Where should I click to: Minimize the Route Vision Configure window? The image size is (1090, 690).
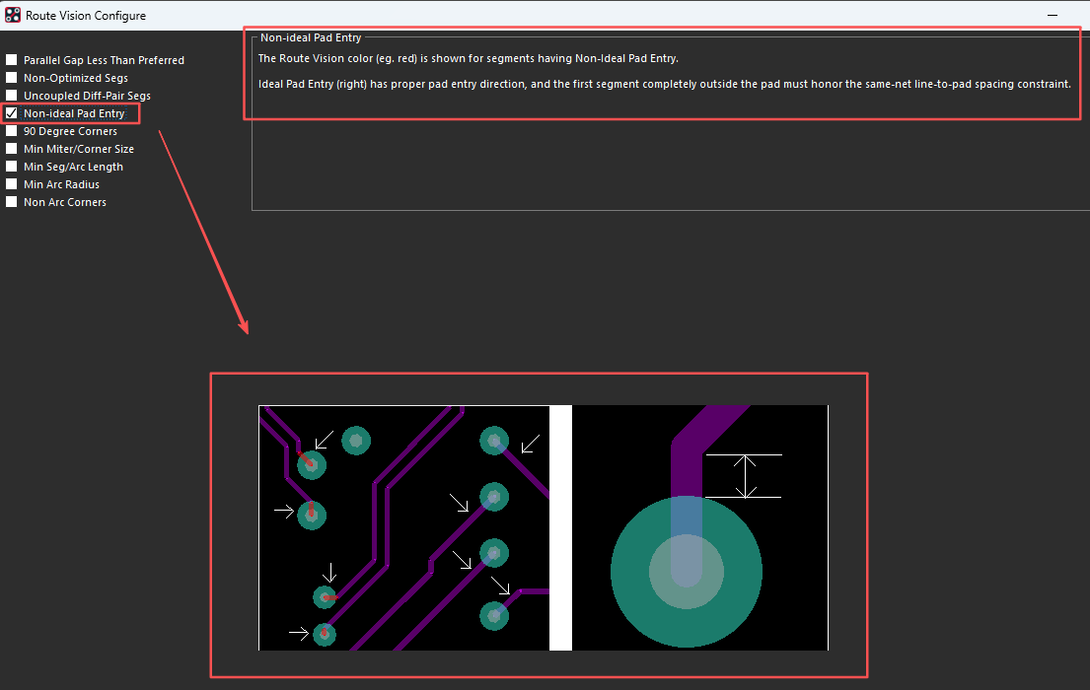pos(1054,15)
